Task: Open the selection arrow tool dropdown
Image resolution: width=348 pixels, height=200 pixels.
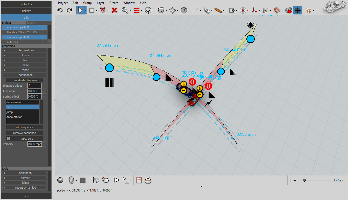Action: [x=85, y=11]
